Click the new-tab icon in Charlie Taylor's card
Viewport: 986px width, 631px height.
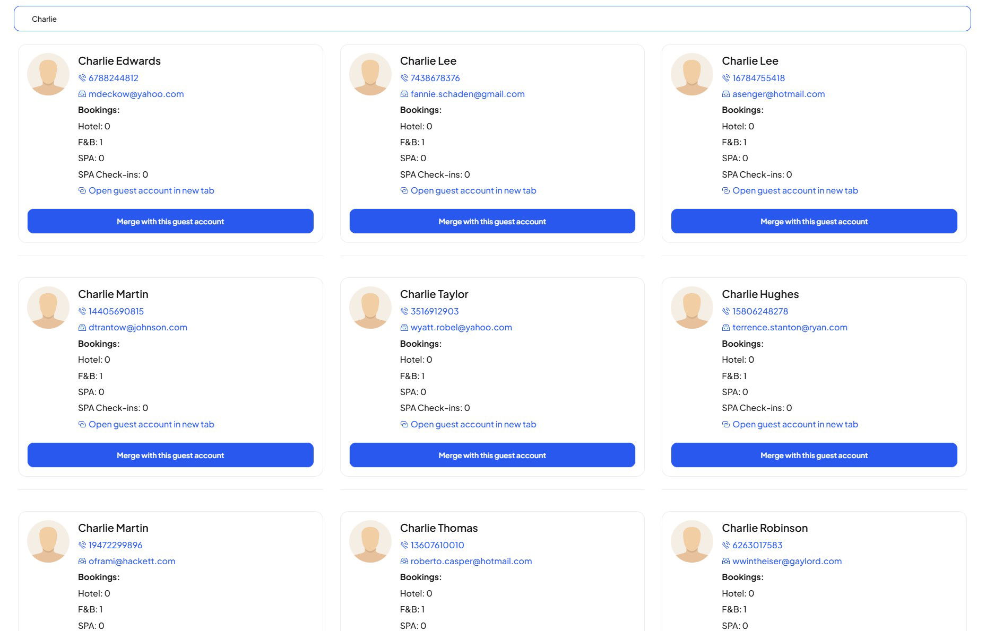pyautogui.click(x=404, y=424)
